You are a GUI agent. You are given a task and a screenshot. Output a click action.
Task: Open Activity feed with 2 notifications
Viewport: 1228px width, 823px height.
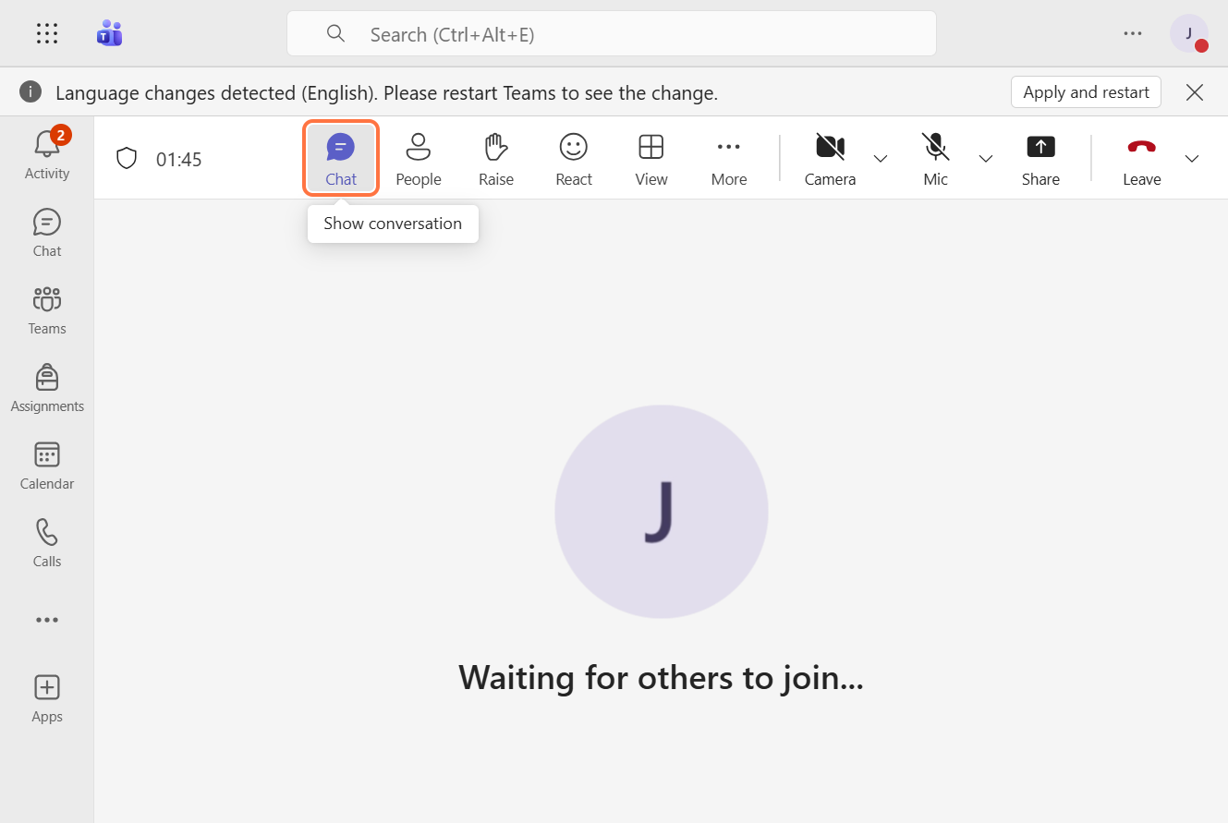click(x=47, y=154)
